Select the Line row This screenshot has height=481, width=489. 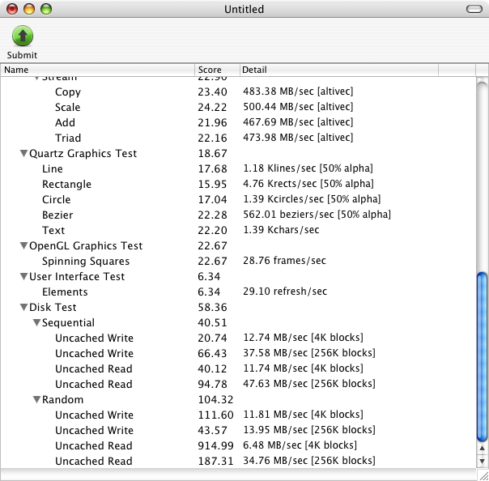tap(238, 168)
